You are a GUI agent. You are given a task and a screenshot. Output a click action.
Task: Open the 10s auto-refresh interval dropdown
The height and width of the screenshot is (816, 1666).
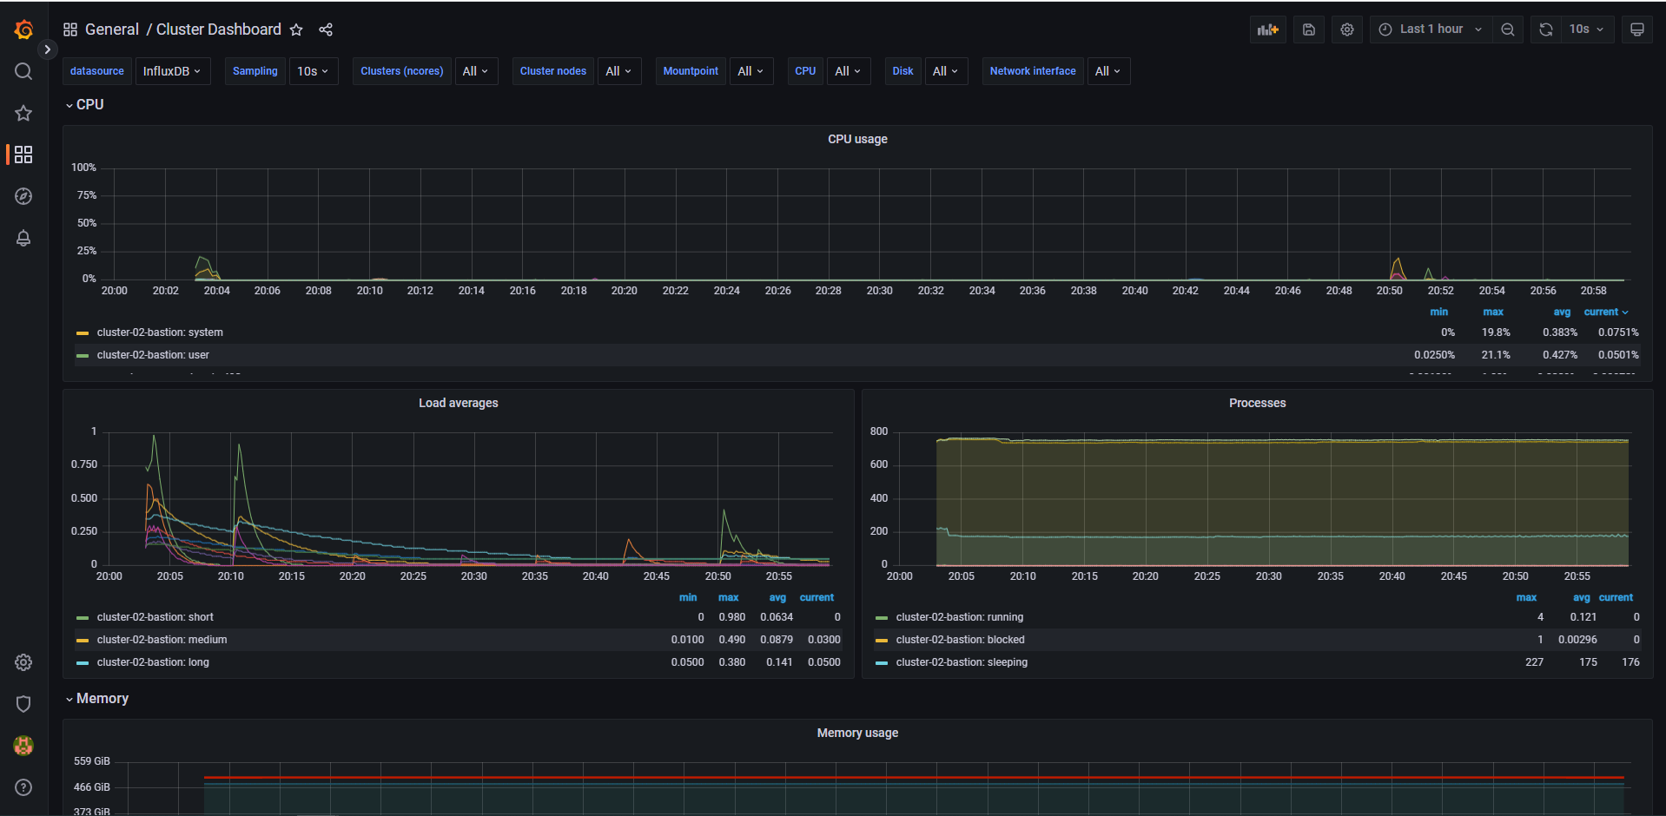1587,30
